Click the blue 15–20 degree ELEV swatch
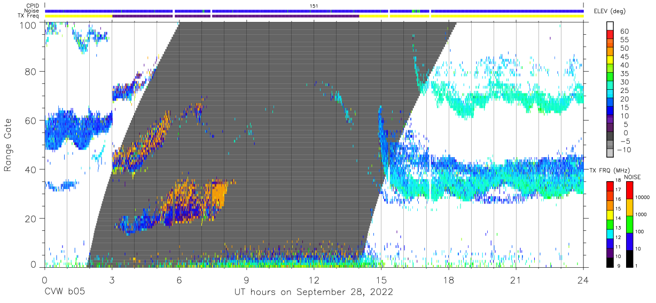The image size is (656, 303). (611, 103)
